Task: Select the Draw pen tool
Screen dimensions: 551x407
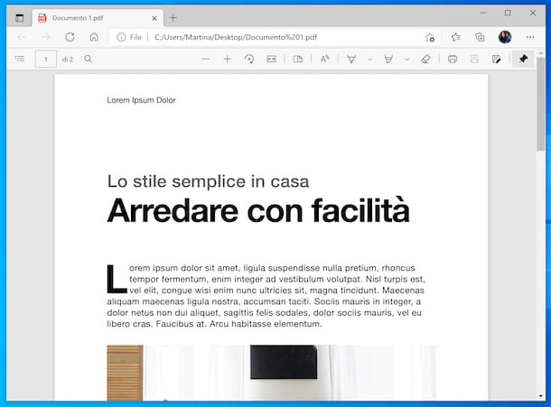Action: [351, 59]
